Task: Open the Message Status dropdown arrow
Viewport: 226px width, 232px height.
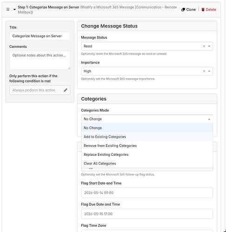Action: pos(209,46)
